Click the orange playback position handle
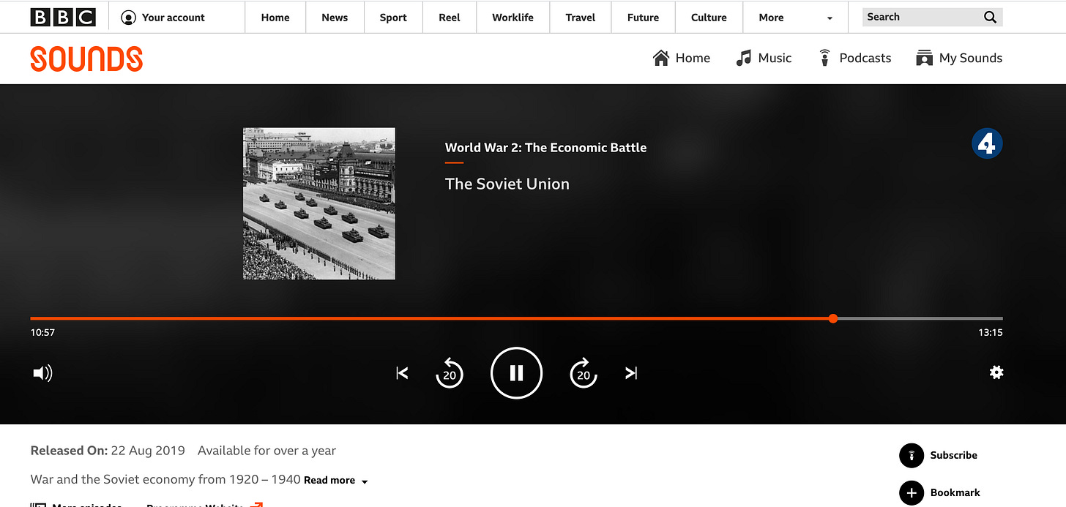Viewport: 1066px width, 507px height. 833,318
